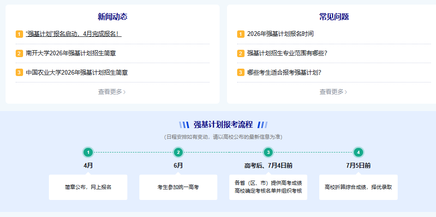The image size is (436, 217).
Task: Click green step 4 circle on timeline
Action: tap(358, 152)
